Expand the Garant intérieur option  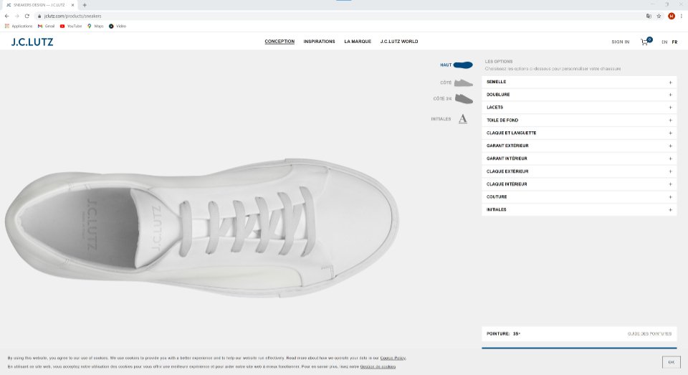pyautogui.click(x=579, y=158)
